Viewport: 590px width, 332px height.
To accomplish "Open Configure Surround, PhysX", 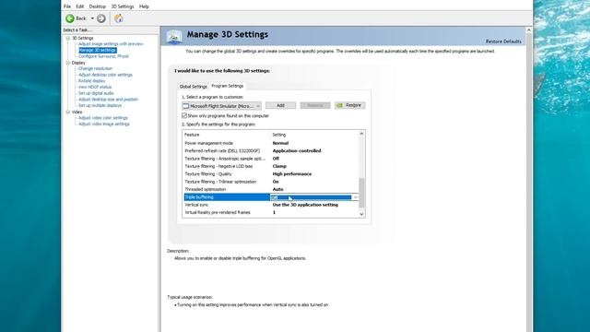I will (103, 56).
